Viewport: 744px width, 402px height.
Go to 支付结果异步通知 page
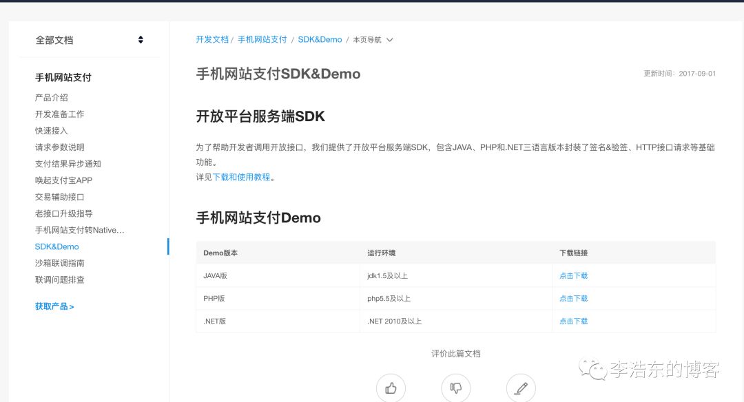coord(68,164)
